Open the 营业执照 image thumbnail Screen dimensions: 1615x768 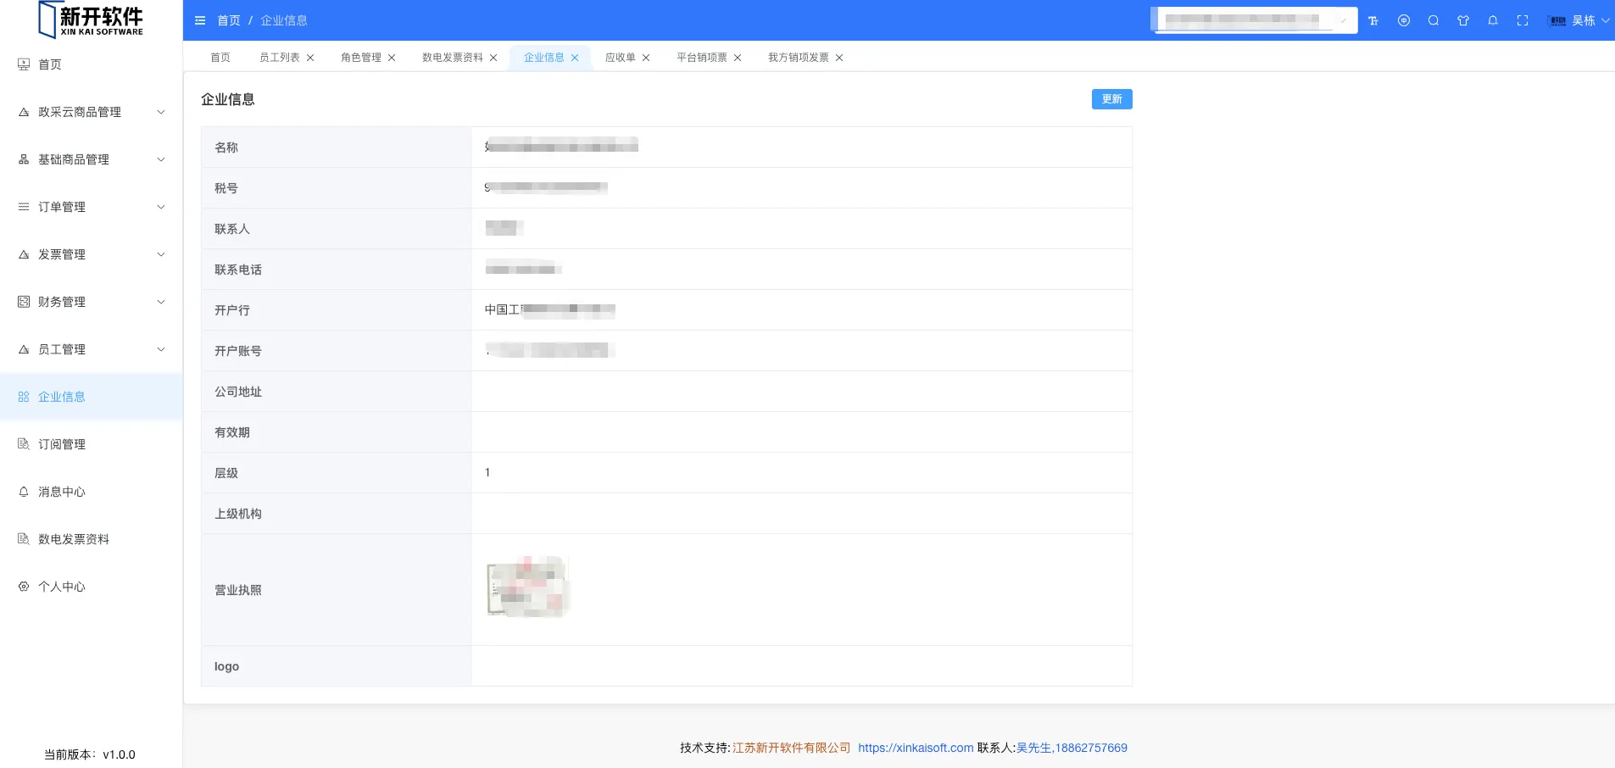pos(527,587)
